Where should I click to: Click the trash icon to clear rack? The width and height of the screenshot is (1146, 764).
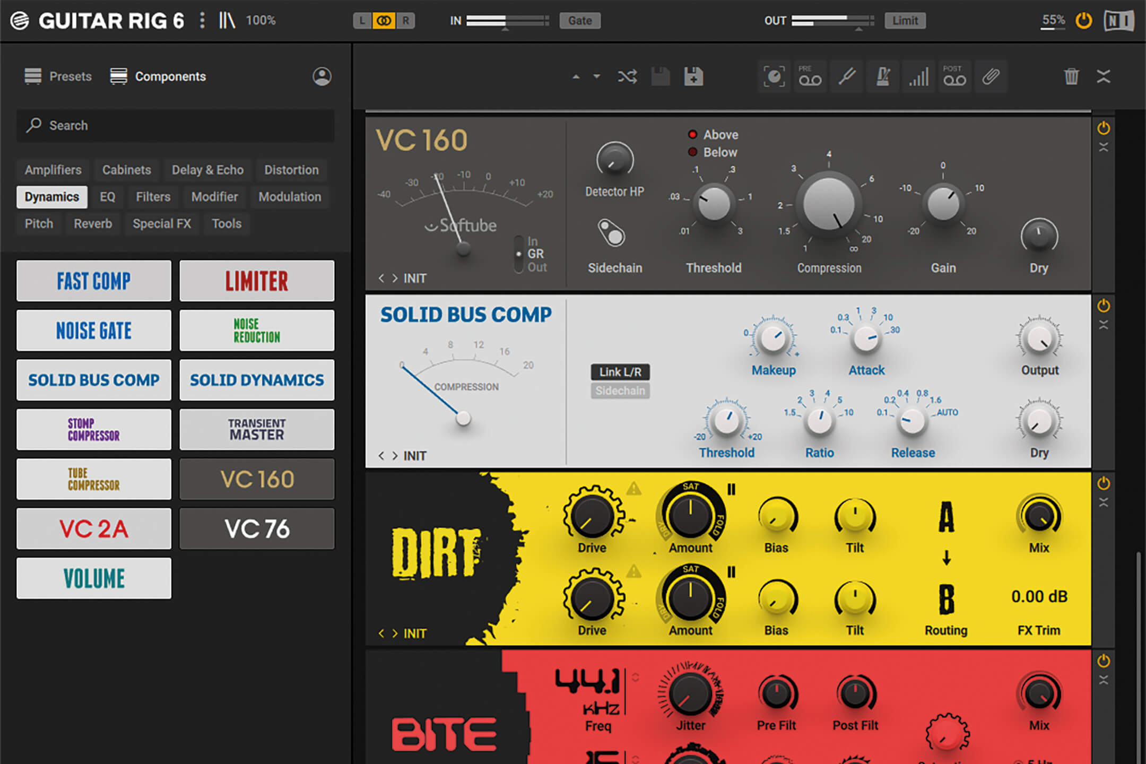[x=1071, y=77]
